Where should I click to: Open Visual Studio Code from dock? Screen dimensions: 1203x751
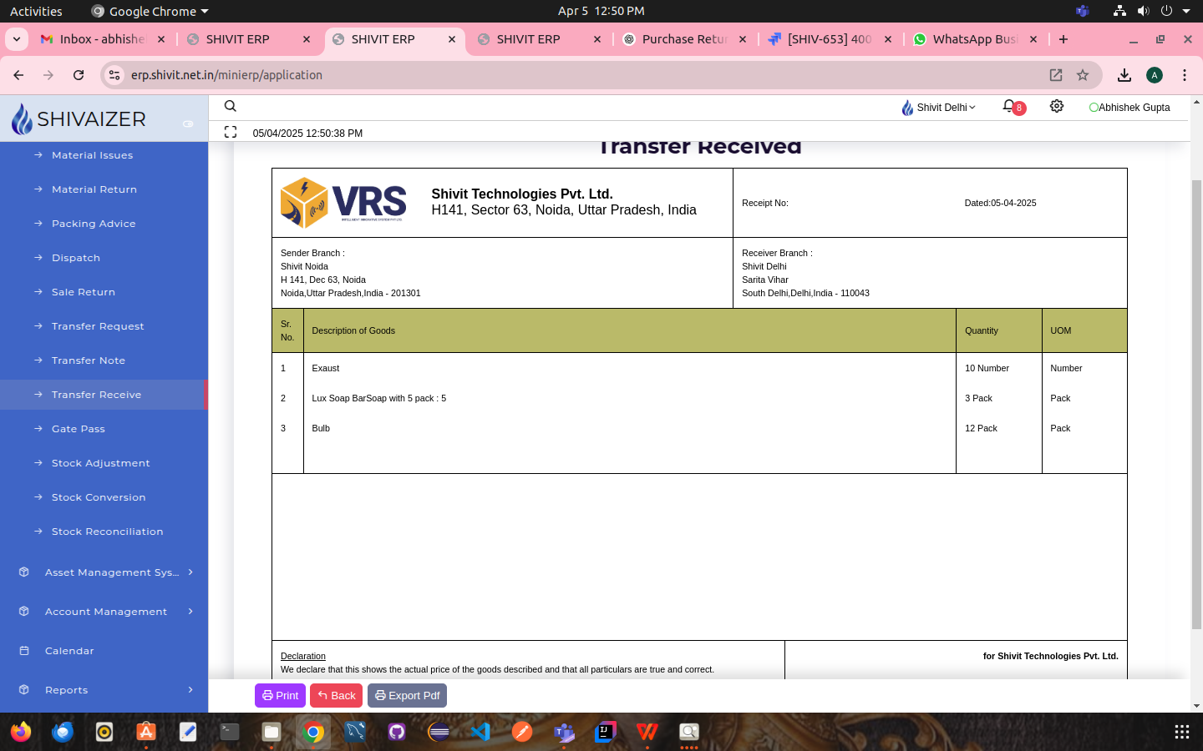click(480, 732)
